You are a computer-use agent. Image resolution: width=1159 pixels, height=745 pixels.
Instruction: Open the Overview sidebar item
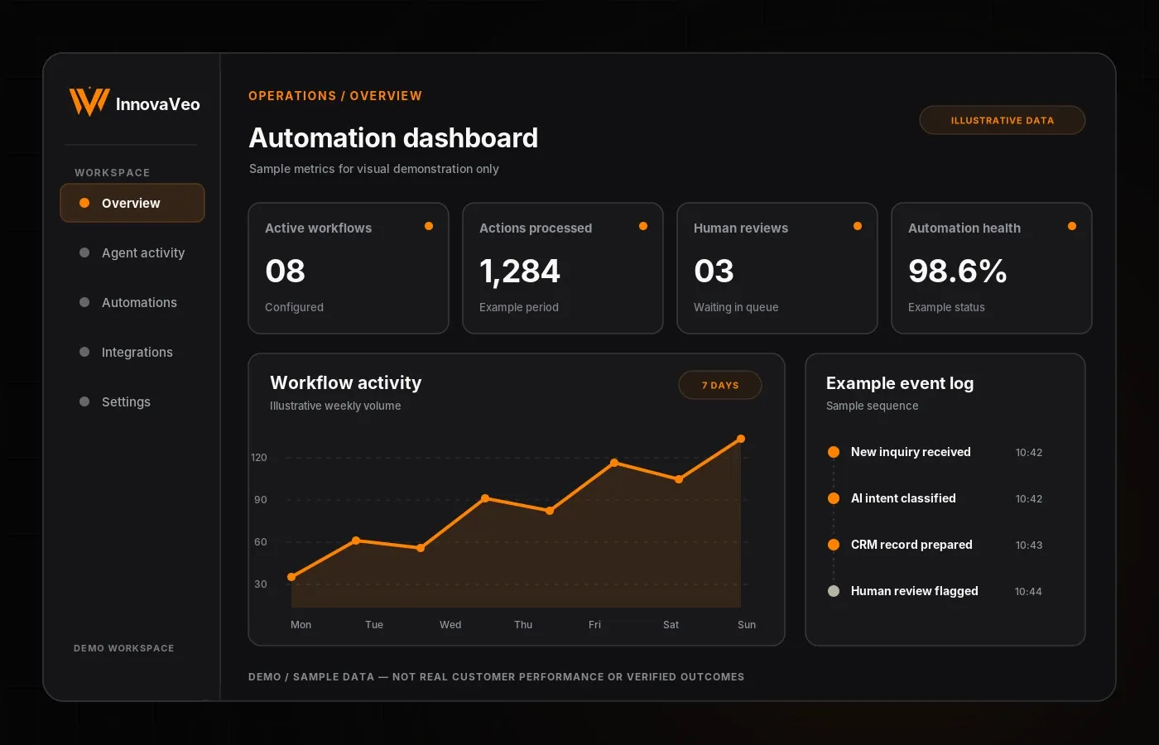(132, 203)
